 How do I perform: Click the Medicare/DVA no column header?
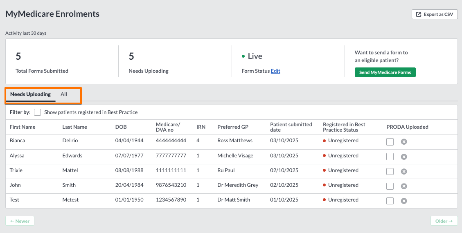point(168,127)
